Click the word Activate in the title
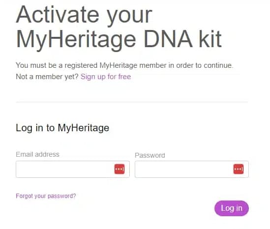The height and width of the screenshot is (229, 270). (58, 14)
